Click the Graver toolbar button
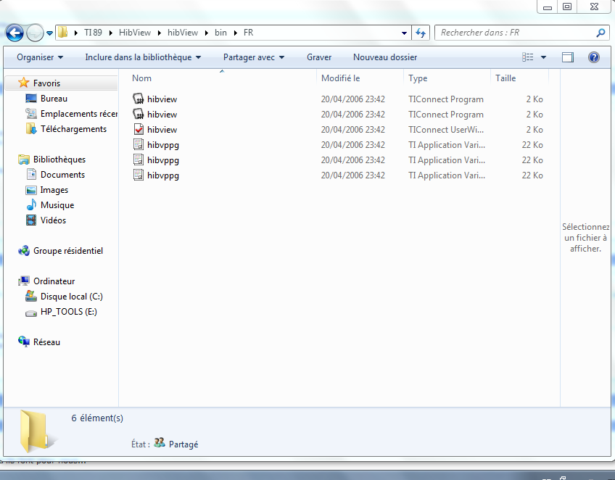Viewport: 615px width, 480px height. [x=319, y=57]
